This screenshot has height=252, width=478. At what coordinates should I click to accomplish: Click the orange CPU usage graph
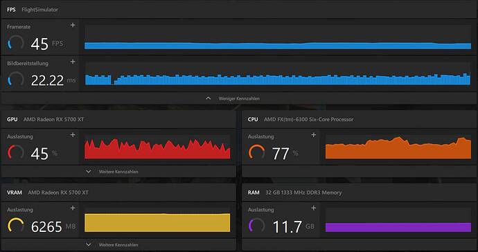[x=398, y=147]
